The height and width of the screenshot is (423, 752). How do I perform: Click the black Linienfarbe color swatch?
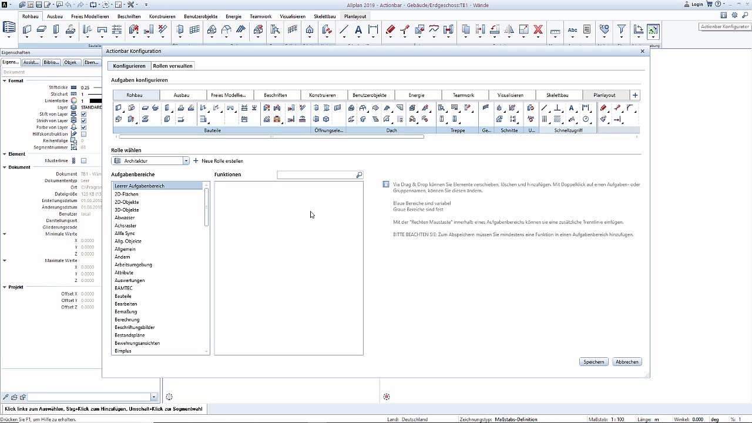pos(96,101)
